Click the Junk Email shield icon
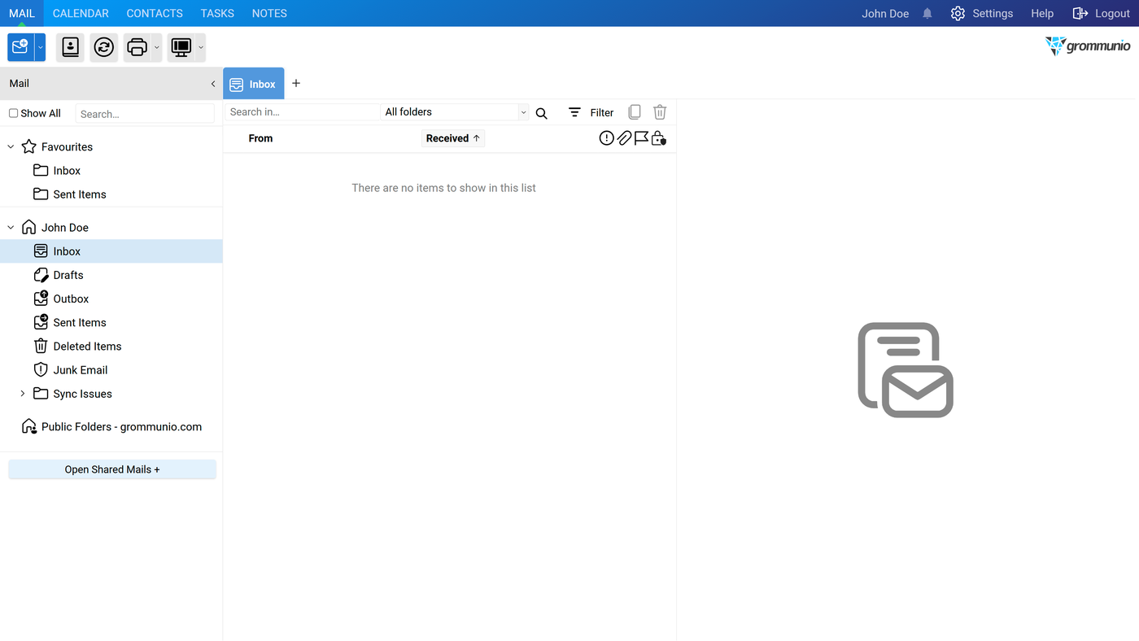1139x641 pixels. (41, 369)
